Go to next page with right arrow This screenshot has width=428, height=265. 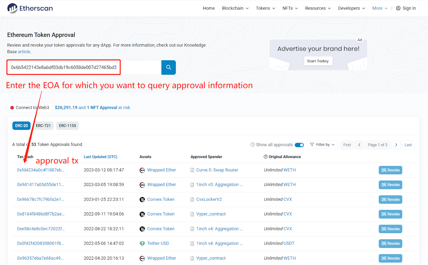pyautogui.click(x=396, y=145)
